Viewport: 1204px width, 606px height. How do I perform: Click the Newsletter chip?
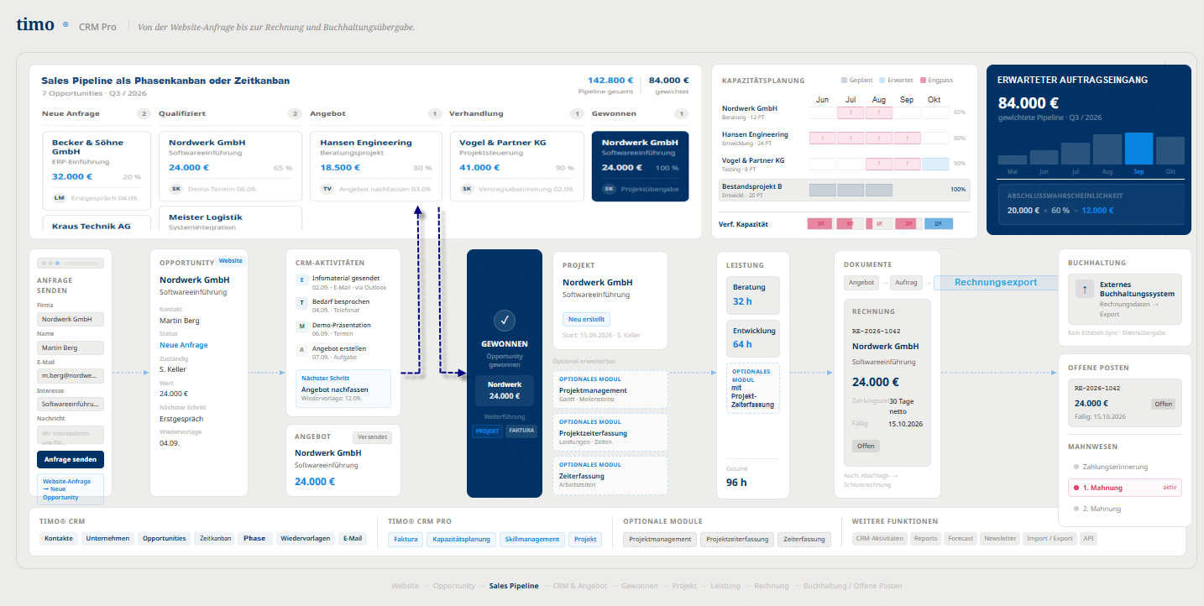click(999, 539)
